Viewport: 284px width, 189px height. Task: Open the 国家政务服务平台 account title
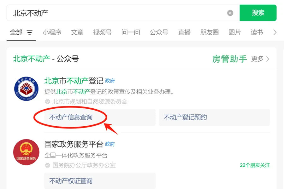pyautogui.click(x=74, y=144)
